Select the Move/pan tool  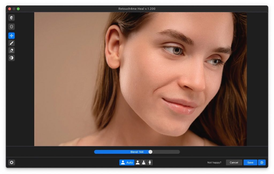[x=12, y=36]
